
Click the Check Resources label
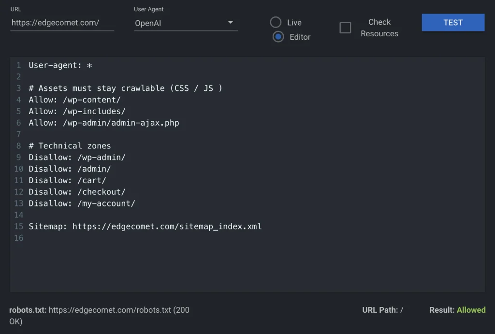tap(379, 28)
